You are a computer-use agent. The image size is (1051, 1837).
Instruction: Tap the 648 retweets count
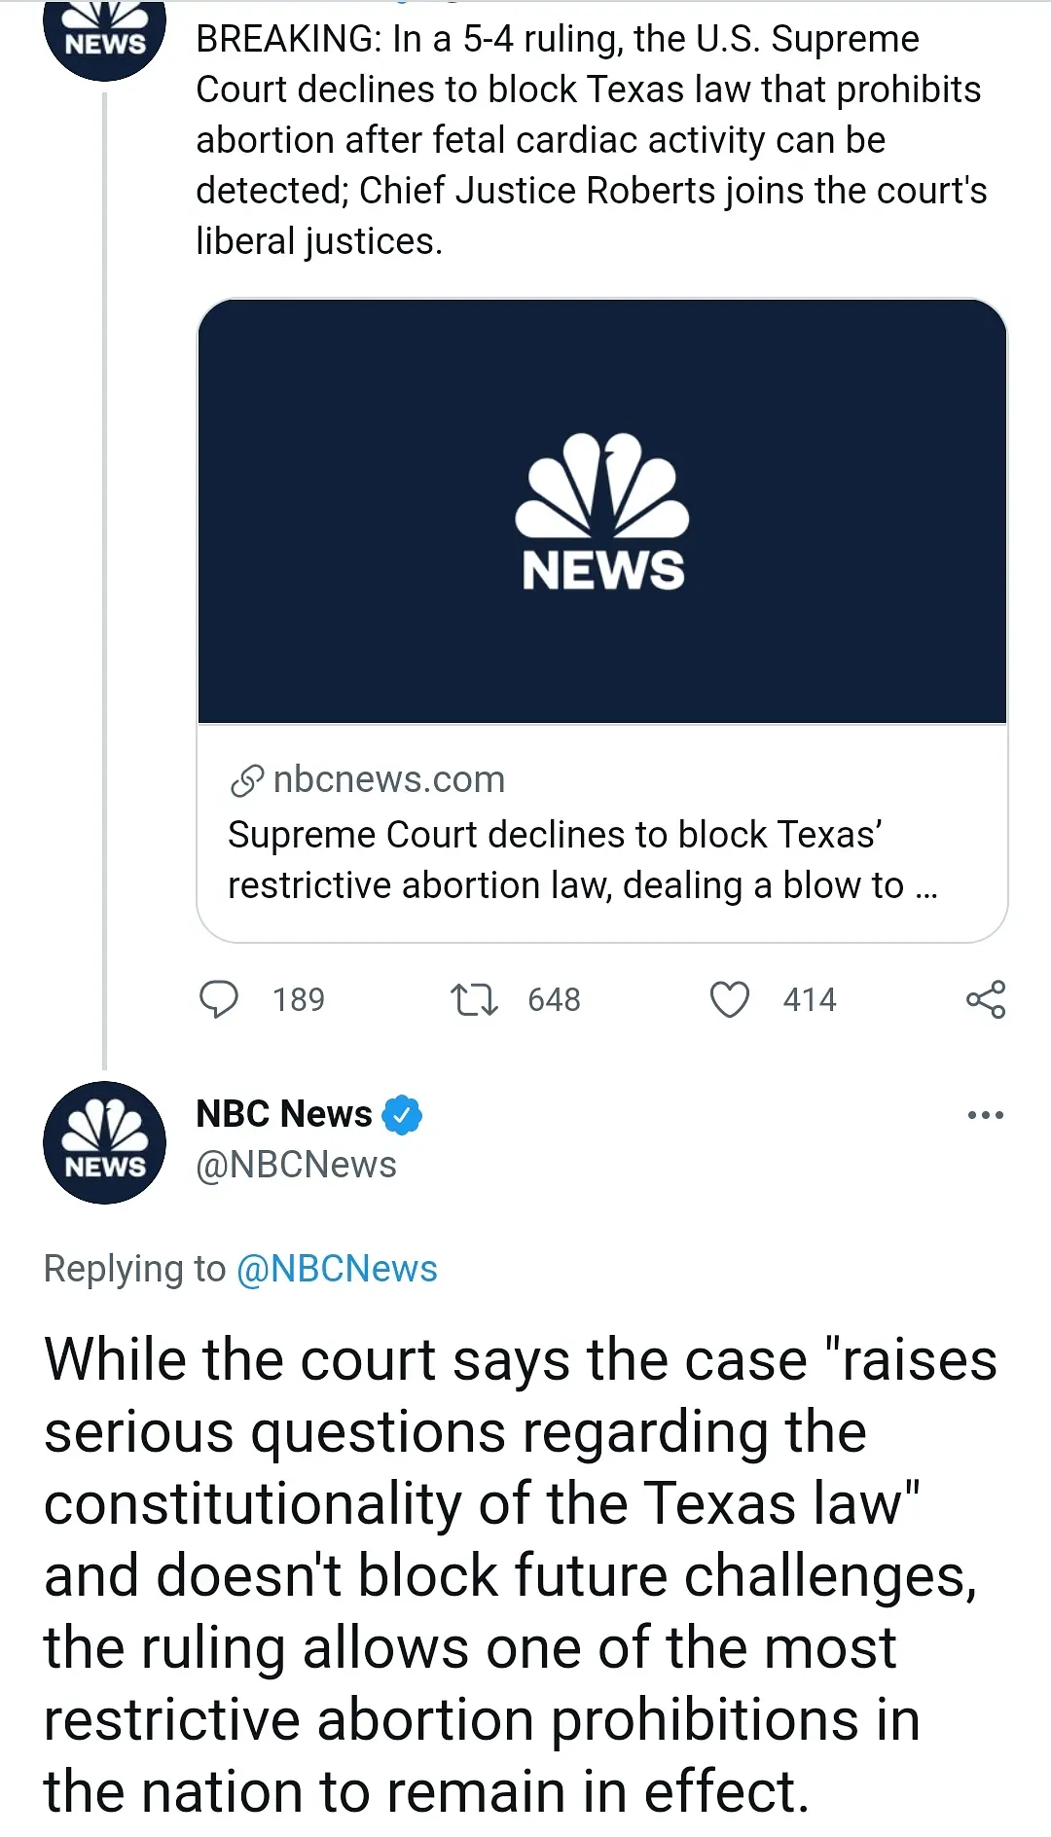tap(554, 999)
